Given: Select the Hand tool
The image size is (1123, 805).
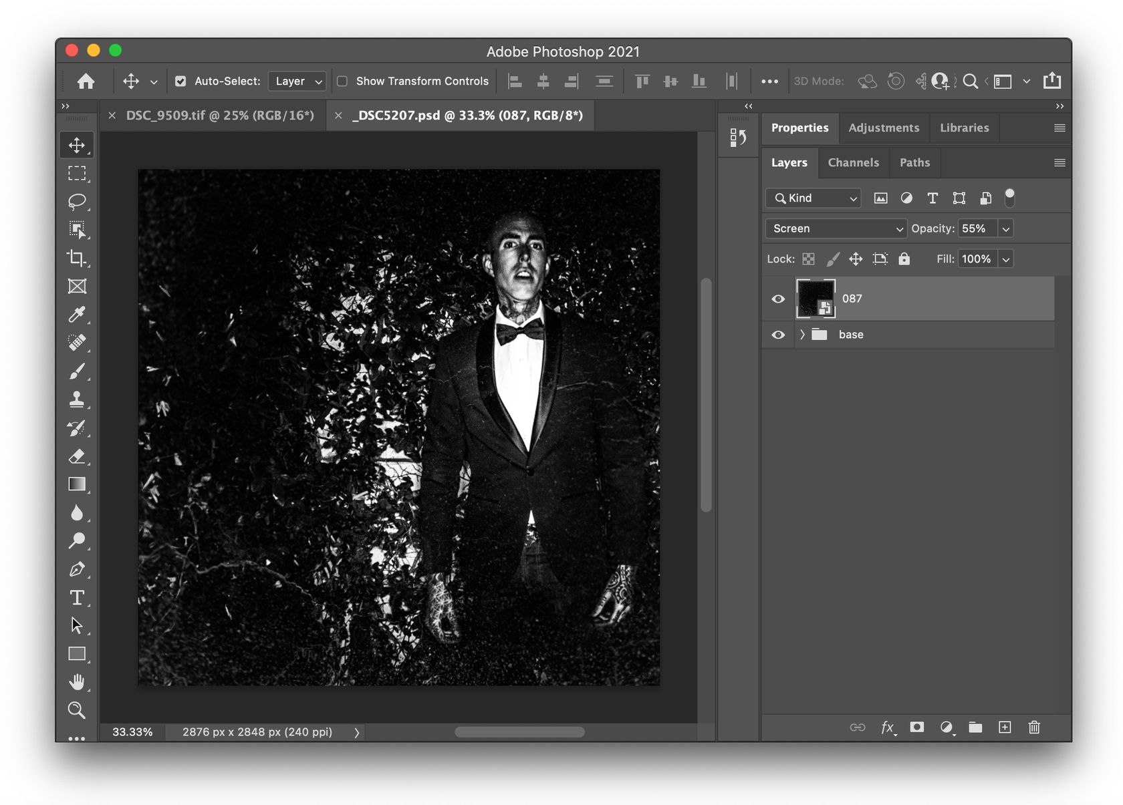Looking at the screenshot, I should 77,682.
